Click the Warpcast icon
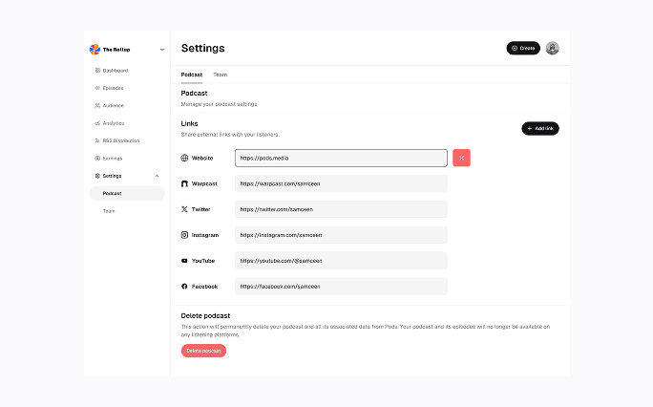Image resolution: width=653 pixels, height=407 pixels. [184, 183]
